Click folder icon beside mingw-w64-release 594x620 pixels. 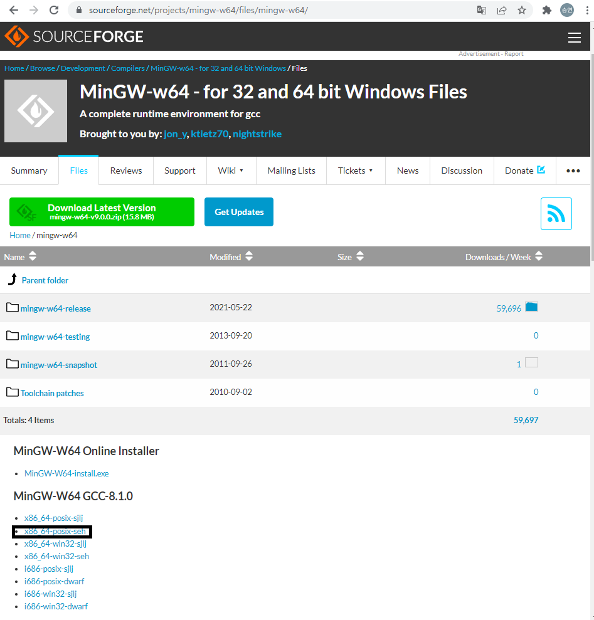[13, 307]
